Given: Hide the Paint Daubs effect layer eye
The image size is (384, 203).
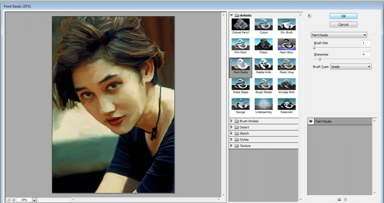Looking at the screenshot, I should pyautogui.click(x=311, y=122).
